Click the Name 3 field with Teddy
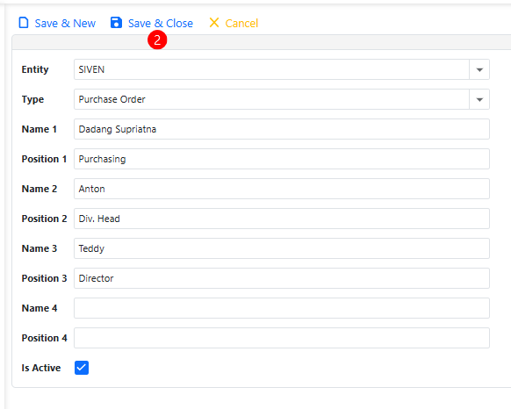 pyautogui.click(x=282, y=248)
